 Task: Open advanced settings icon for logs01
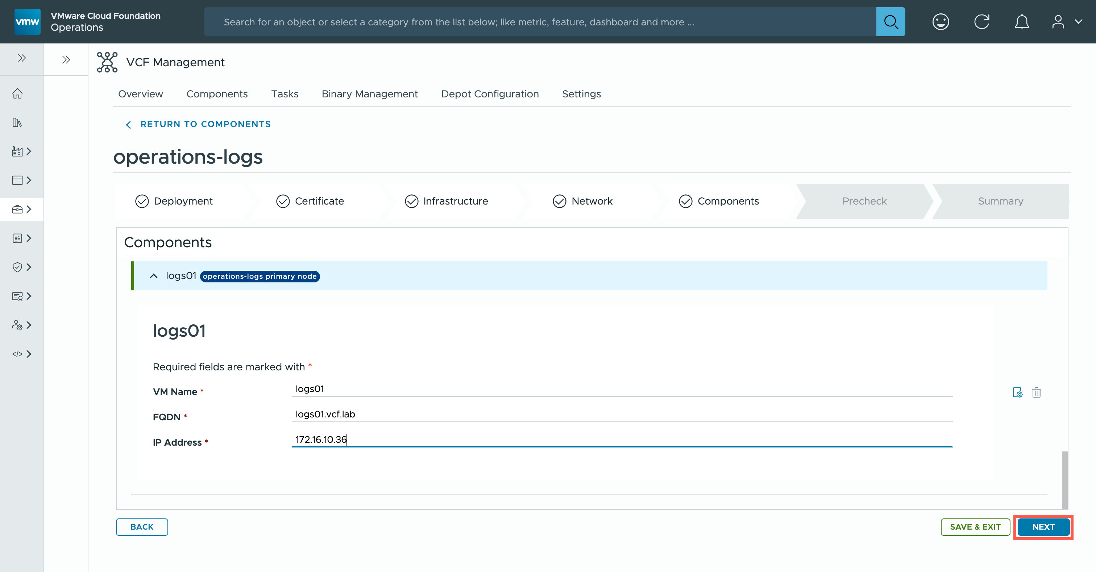1017,392
